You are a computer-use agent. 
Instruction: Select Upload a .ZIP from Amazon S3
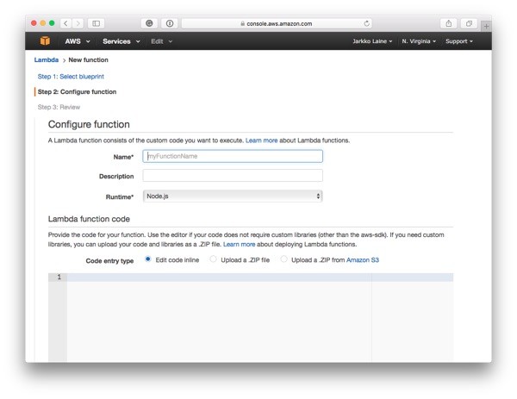coord(283,259)
